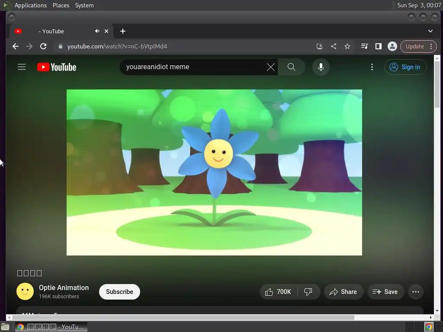Clear the search query with X
443x332 pixels.
271,67
